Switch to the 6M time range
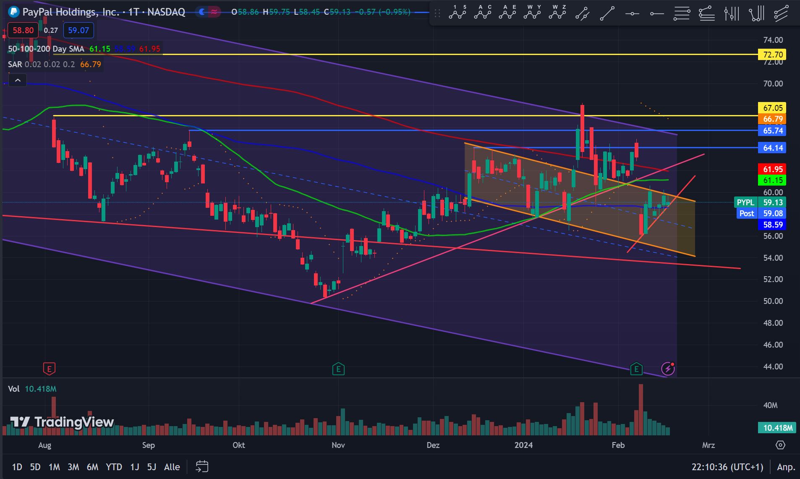The width and height of the screenshot is (800, 479). tap(92, 467)
